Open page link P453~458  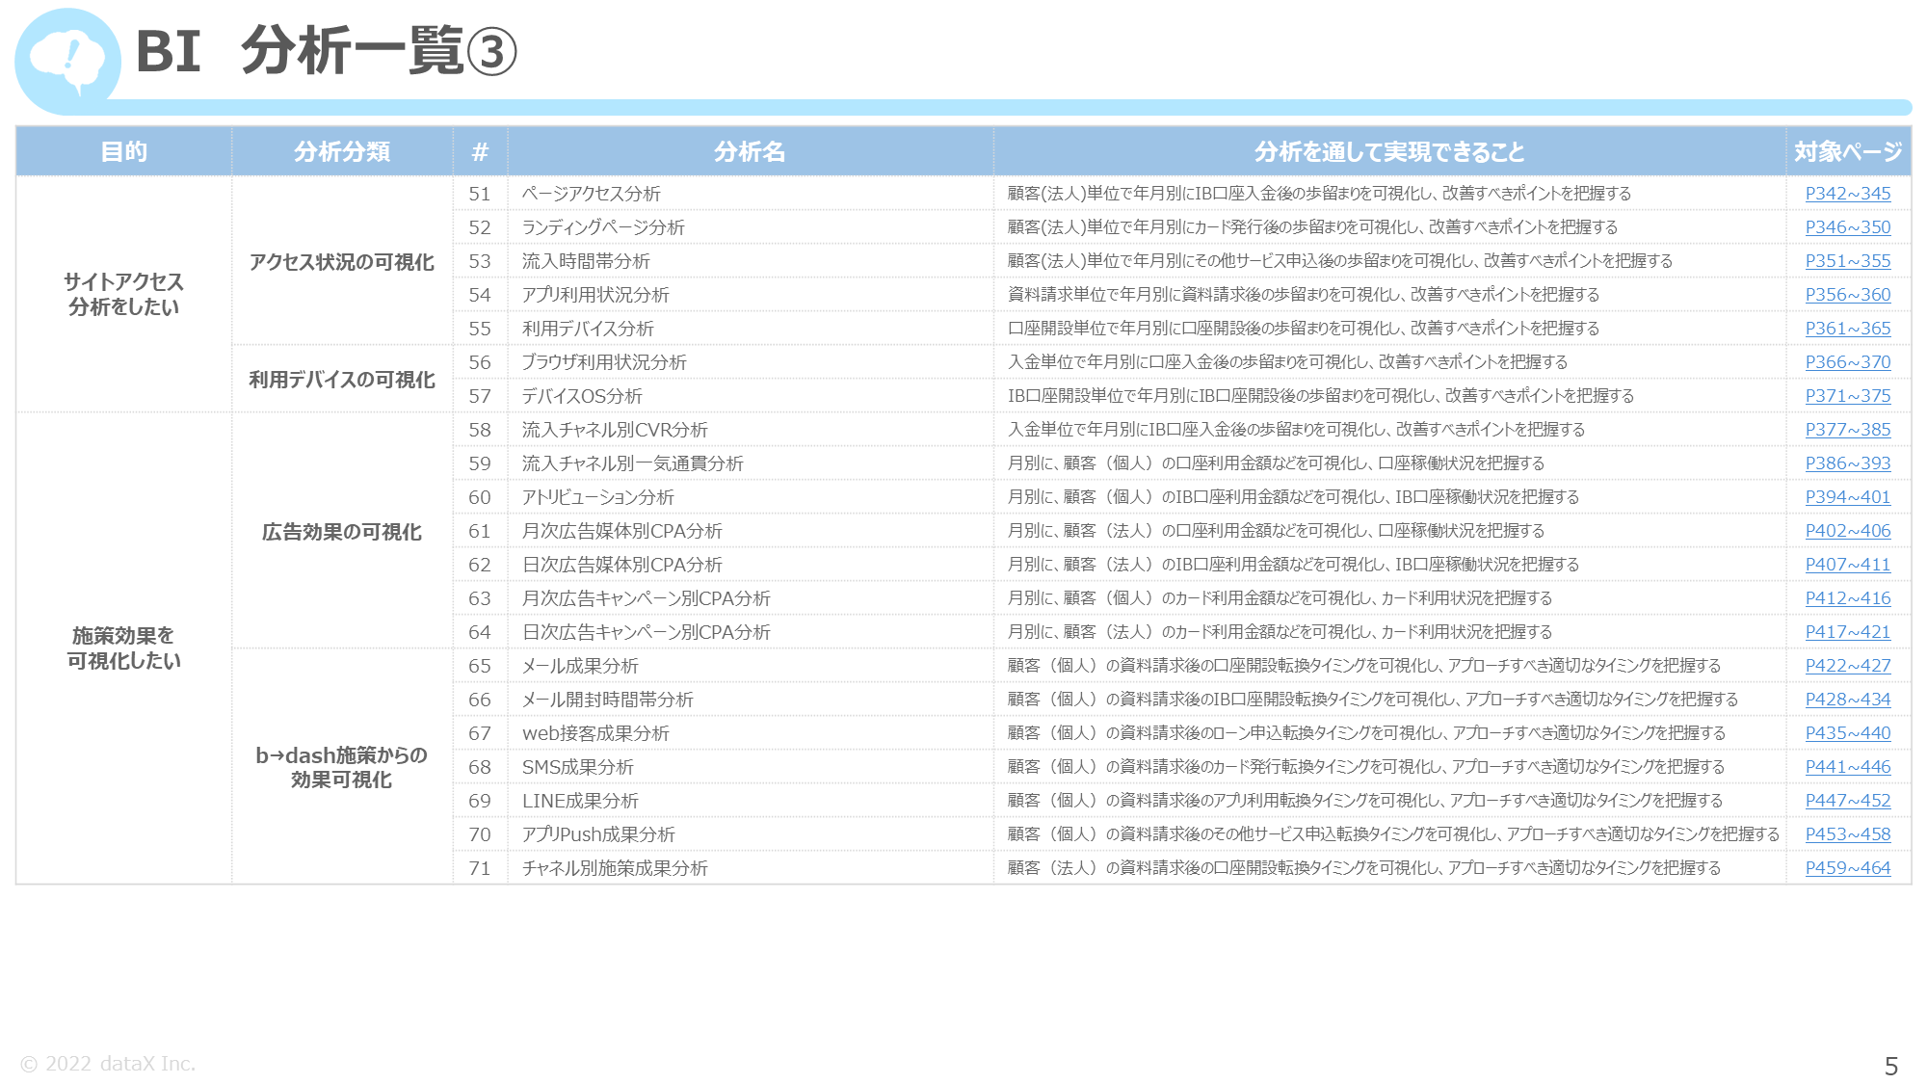click(x=1847, y=834)
